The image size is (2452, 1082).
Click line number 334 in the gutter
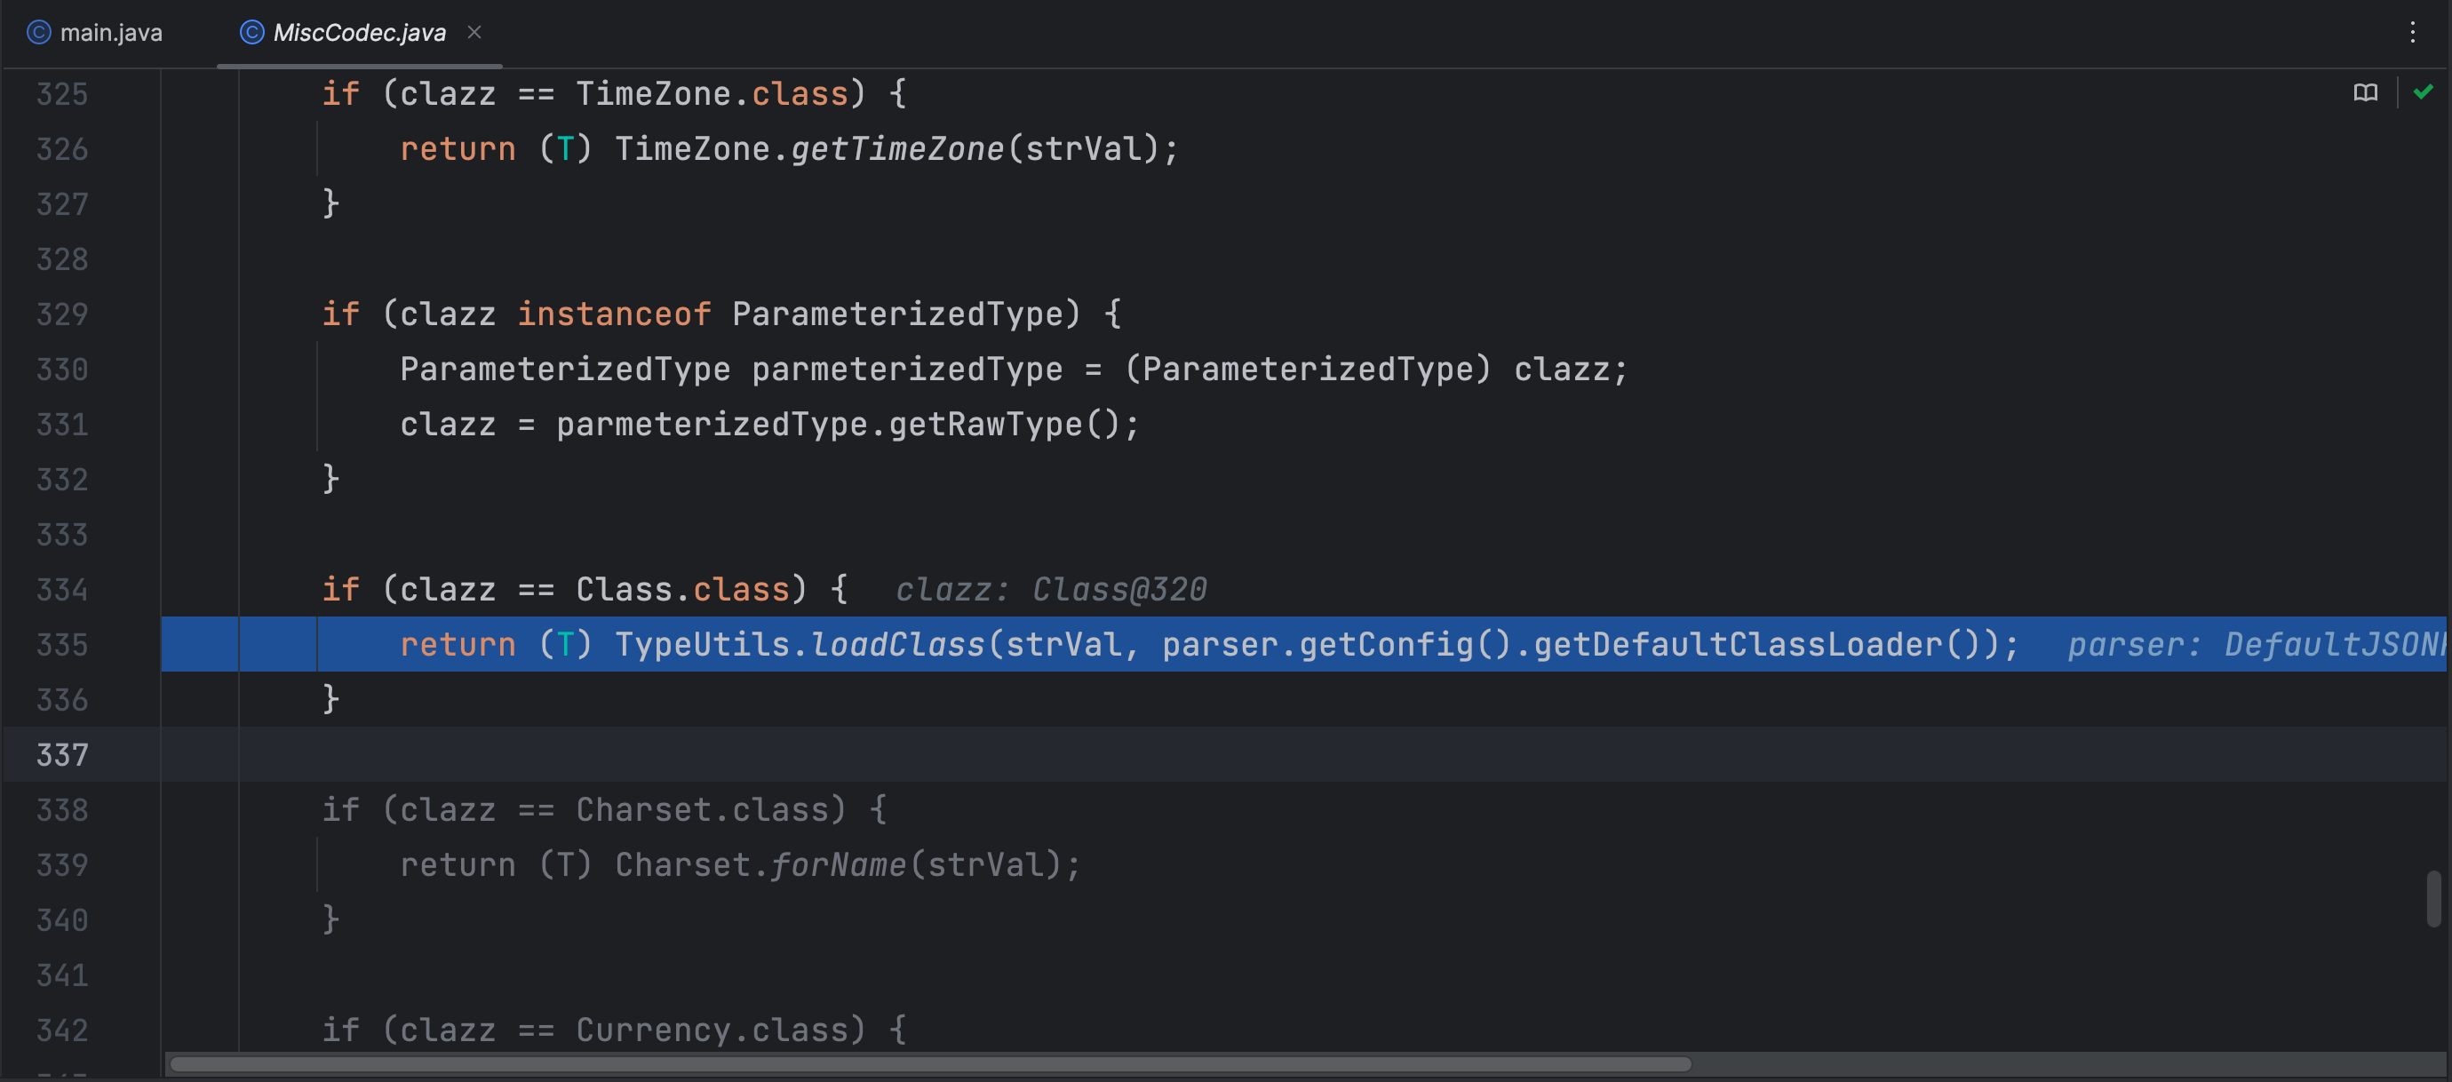pos(62,589)
